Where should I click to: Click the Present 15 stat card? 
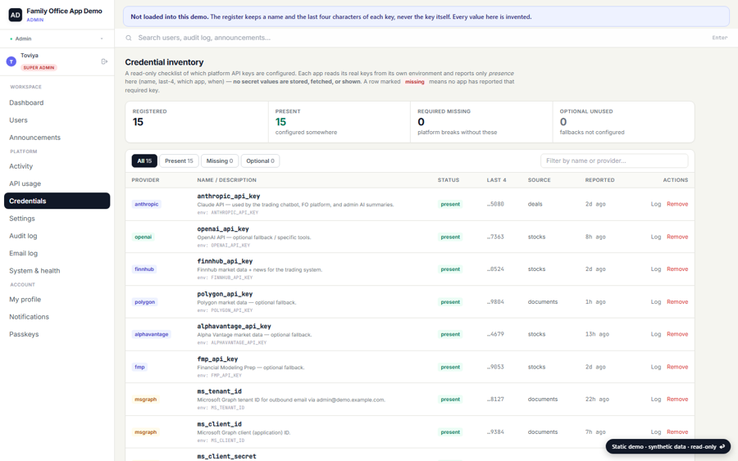click(x=339, y=122)
